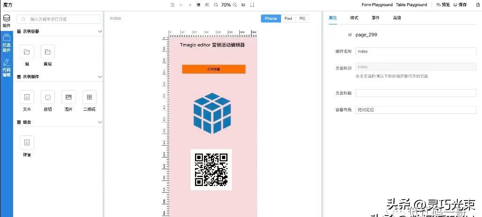482x217 pixels.
Task: Click the 魔方 app title
Action: [x=7, y=5]
